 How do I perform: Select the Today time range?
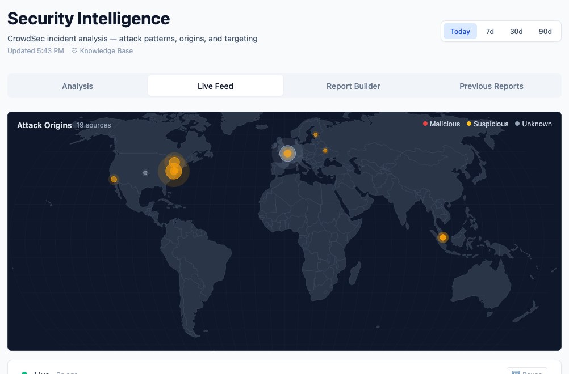pos(460,32)
